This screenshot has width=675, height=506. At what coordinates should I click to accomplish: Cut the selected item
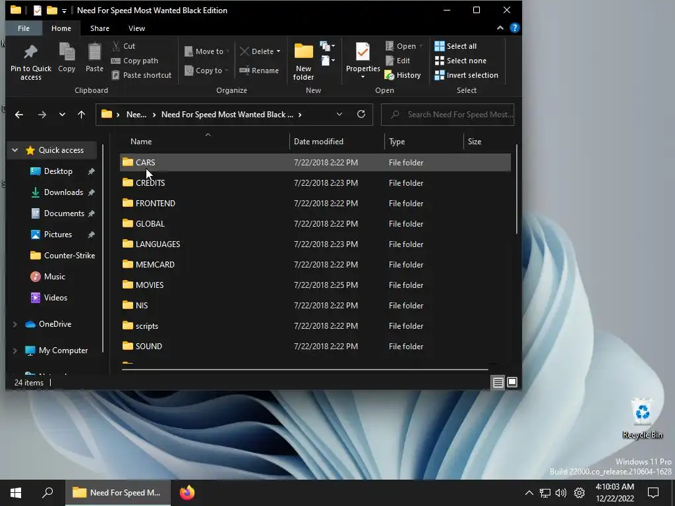(123, 46)
